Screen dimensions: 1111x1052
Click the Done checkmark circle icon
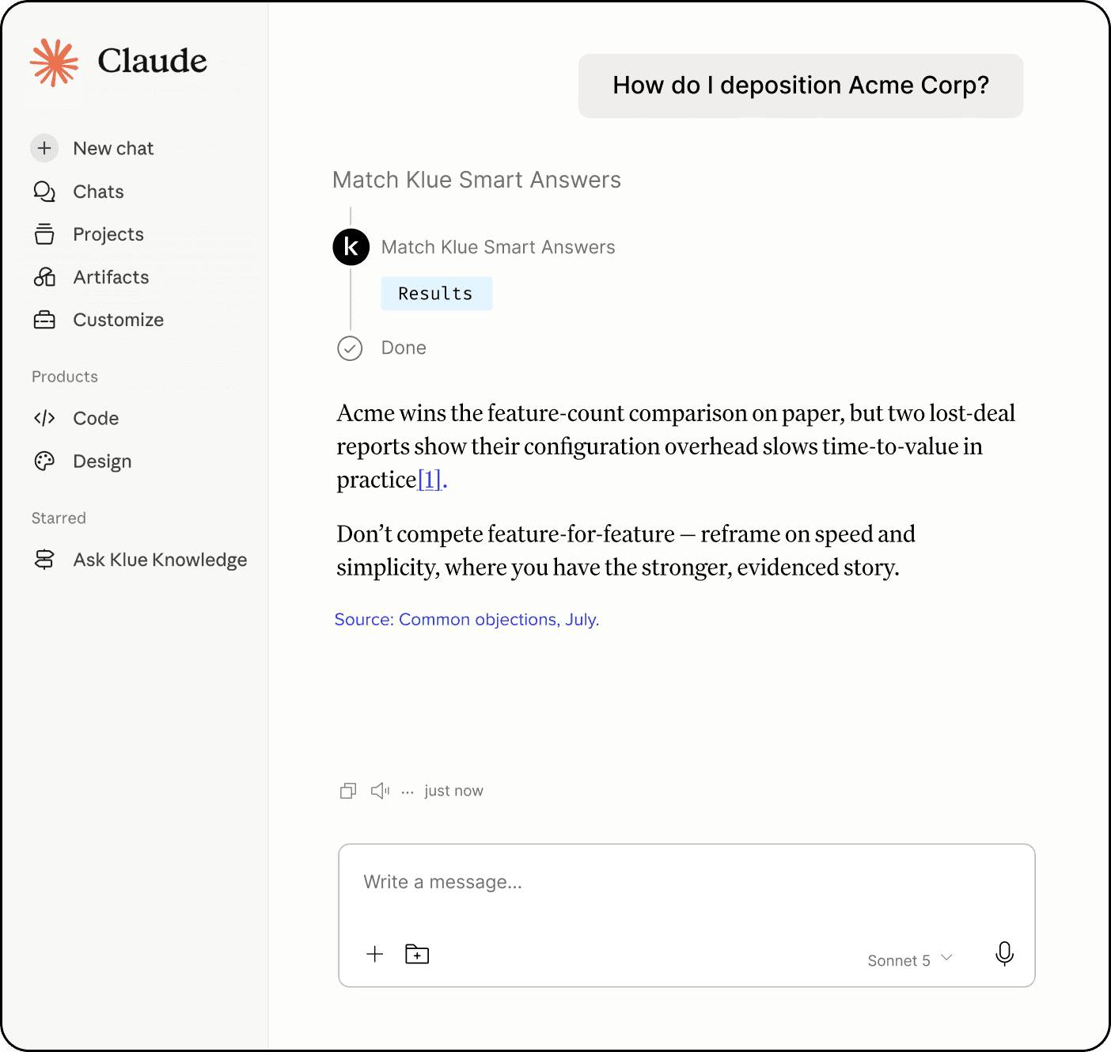[350, 348]
